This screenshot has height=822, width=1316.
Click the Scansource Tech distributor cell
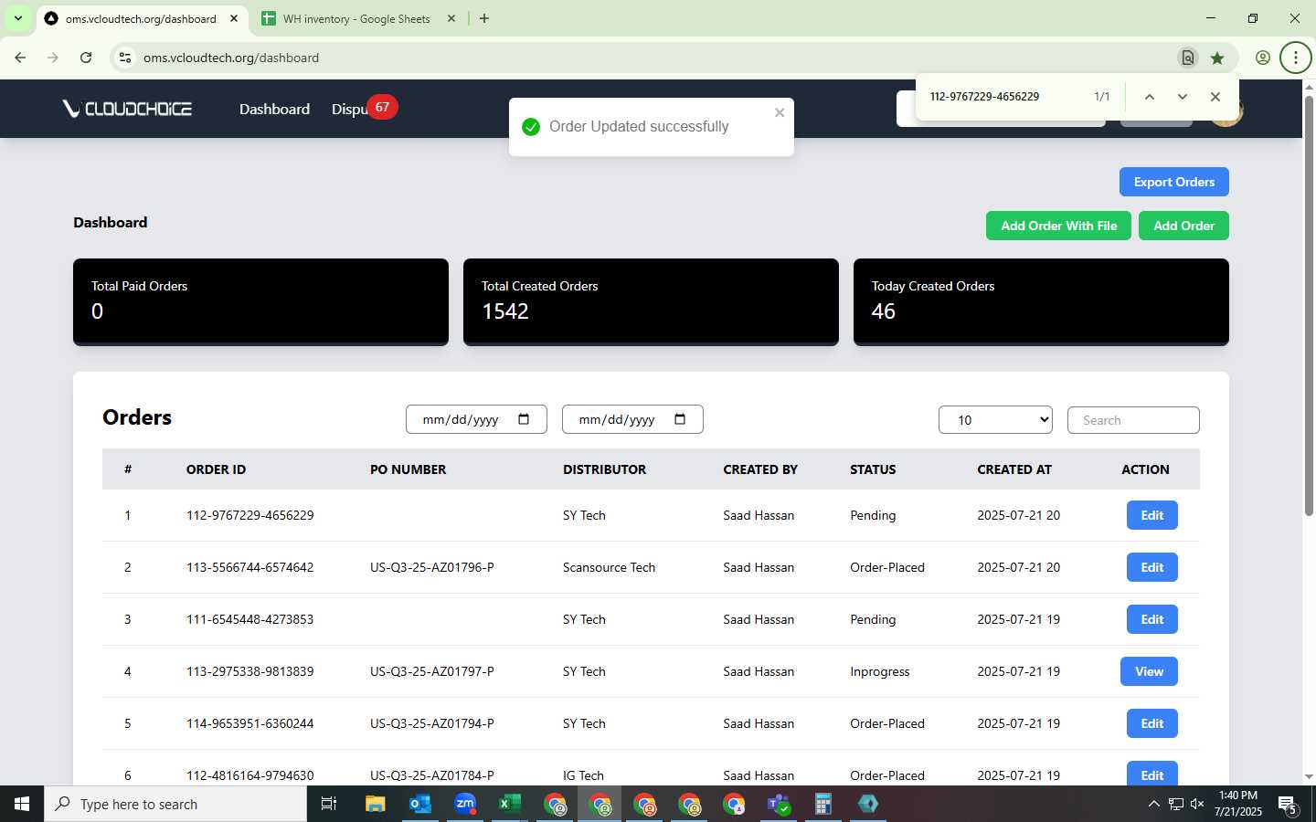click(609, 567)
